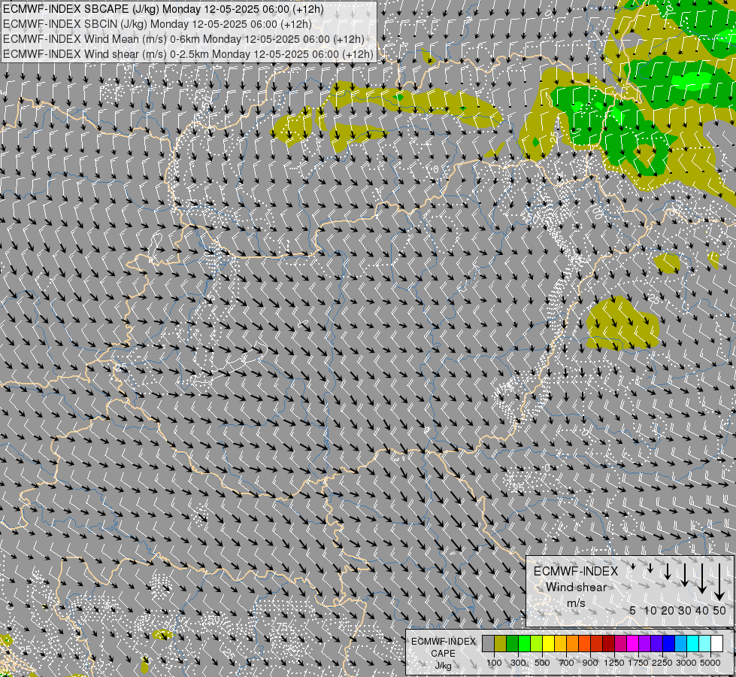The width and height of the screenshot is (736, 677).
Task: Click the 20 m/s wind shear legend arrow
Action: pyautogui.click(x=668, y=571)
